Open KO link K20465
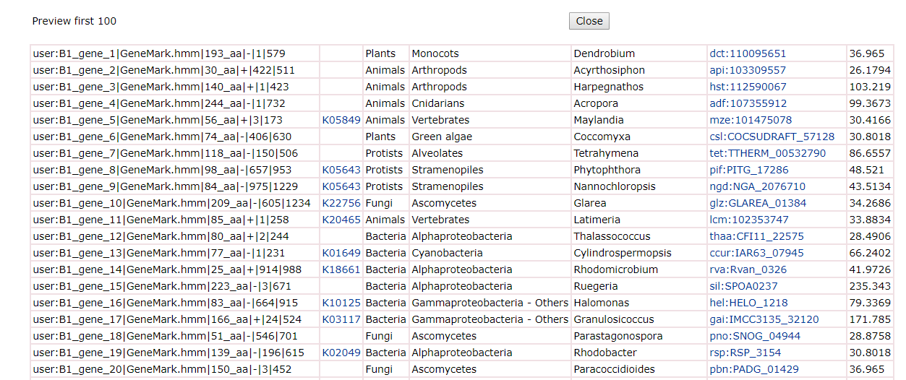The width and height of the screenshot is (906, 380). click(341, 220)
